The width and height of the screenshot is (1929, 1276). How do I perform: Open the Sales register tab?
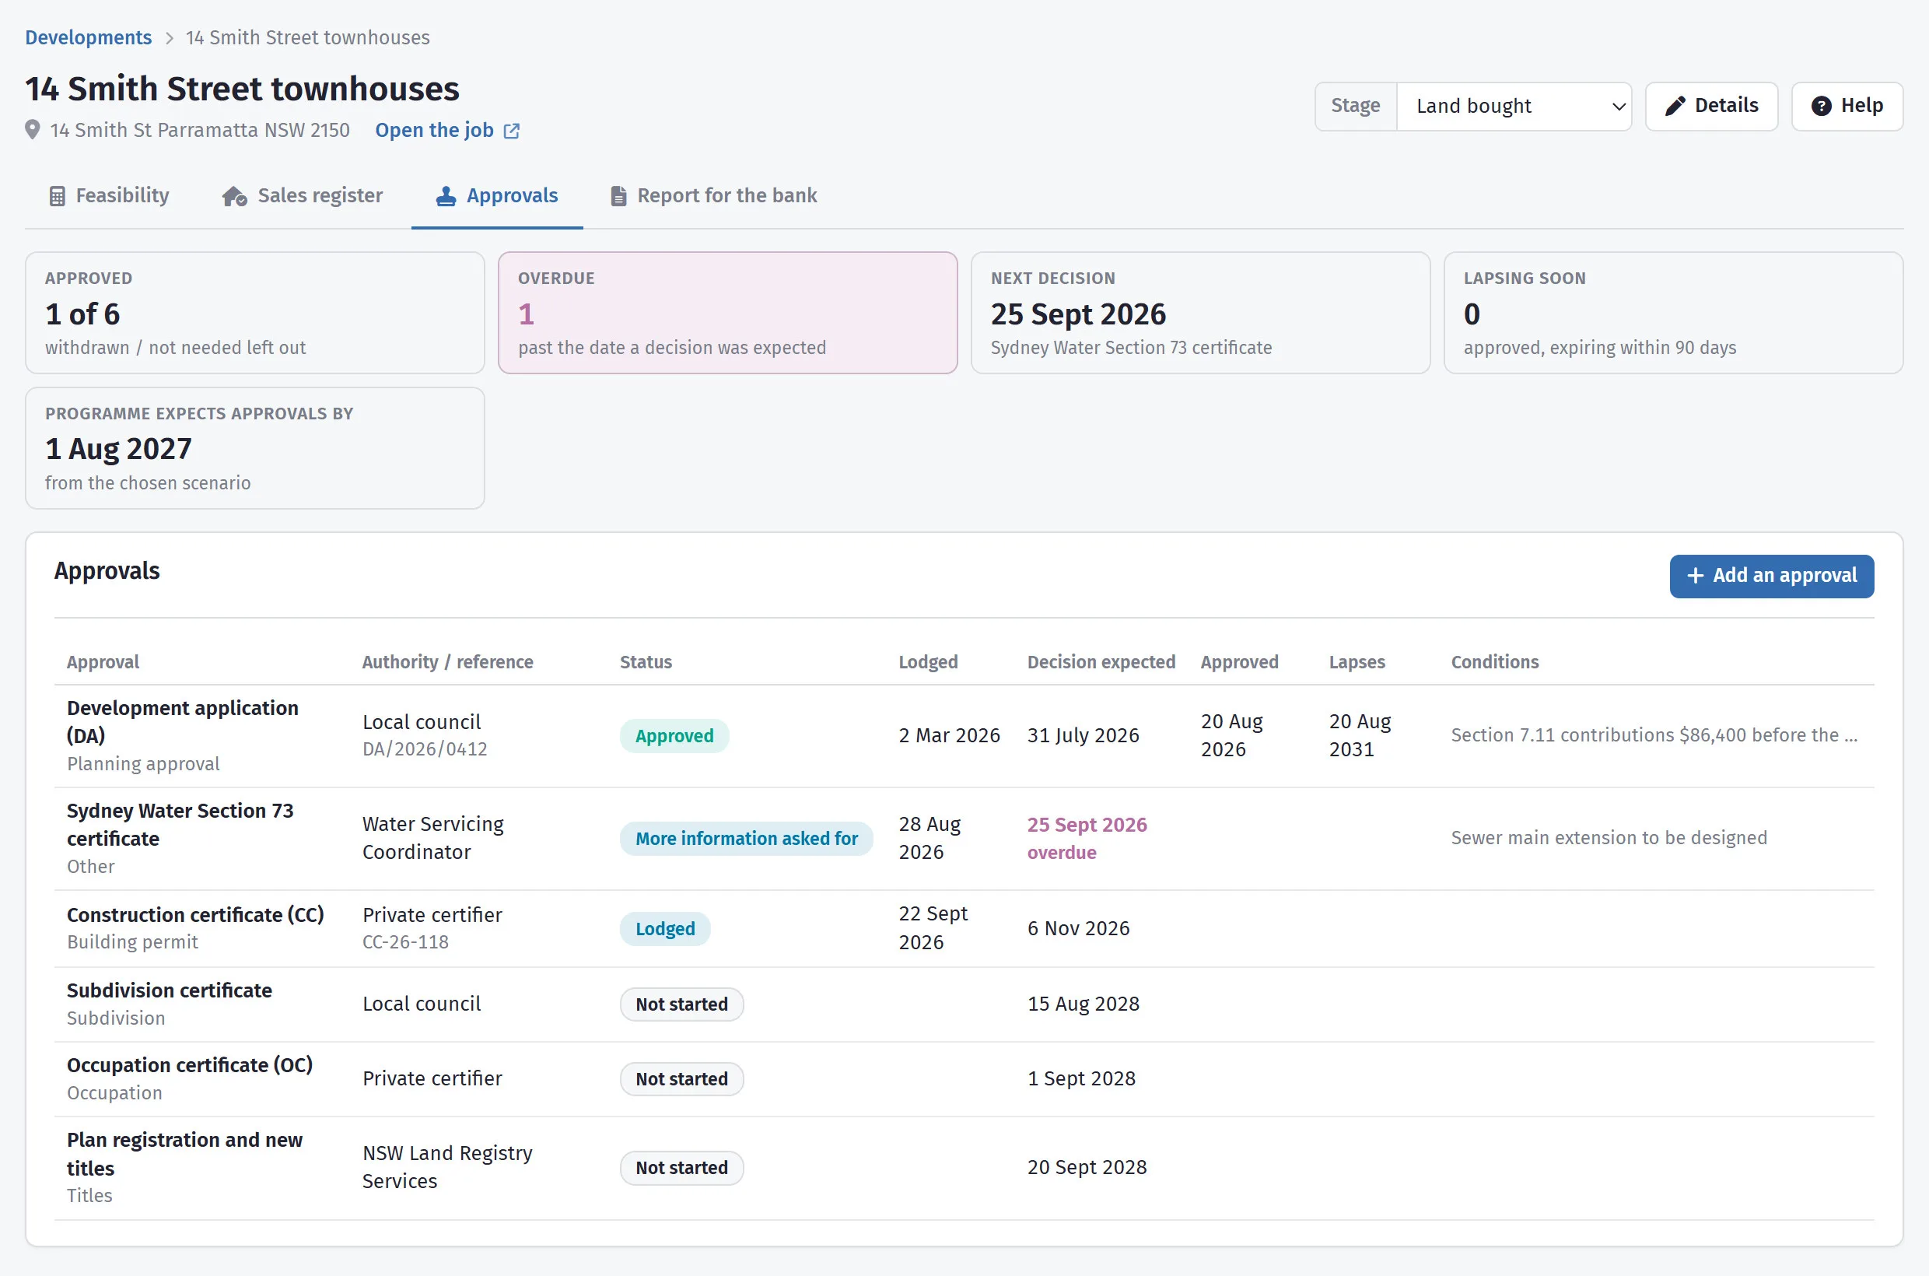point(303,196)
